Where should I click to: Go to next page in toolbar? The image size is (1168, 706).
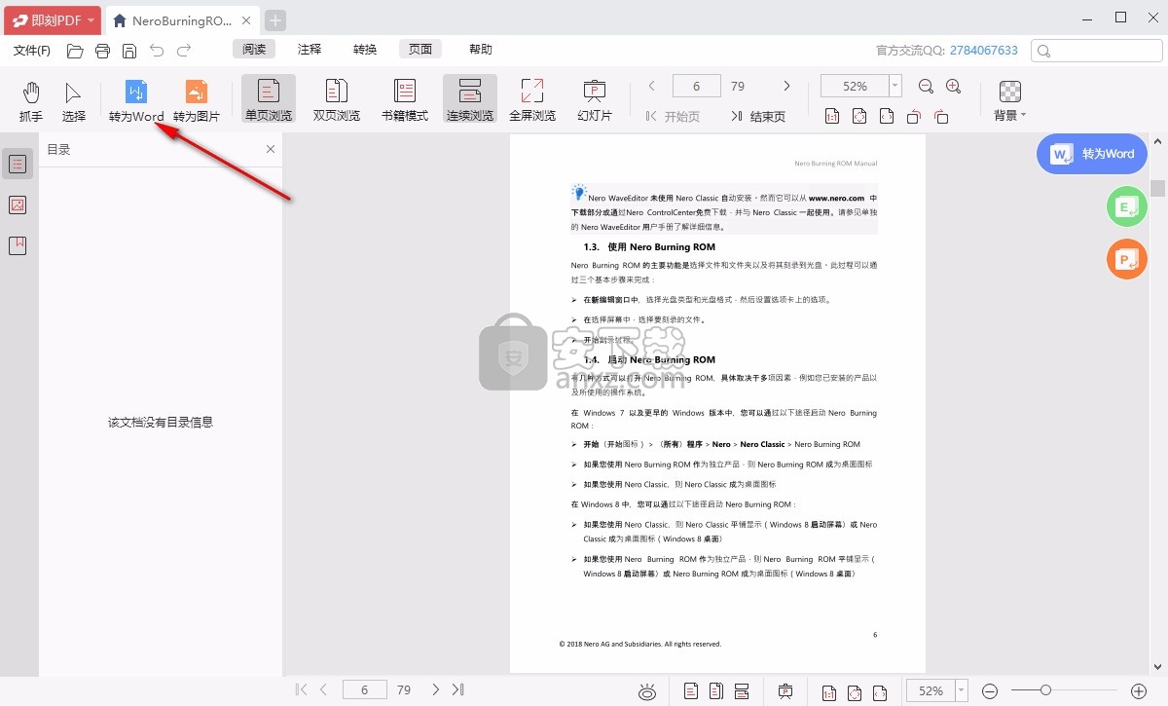[x=786, y=86]
